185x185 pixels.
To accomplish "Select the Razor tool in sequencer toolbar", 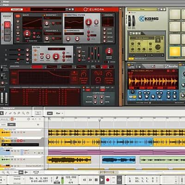I will 15,113.
